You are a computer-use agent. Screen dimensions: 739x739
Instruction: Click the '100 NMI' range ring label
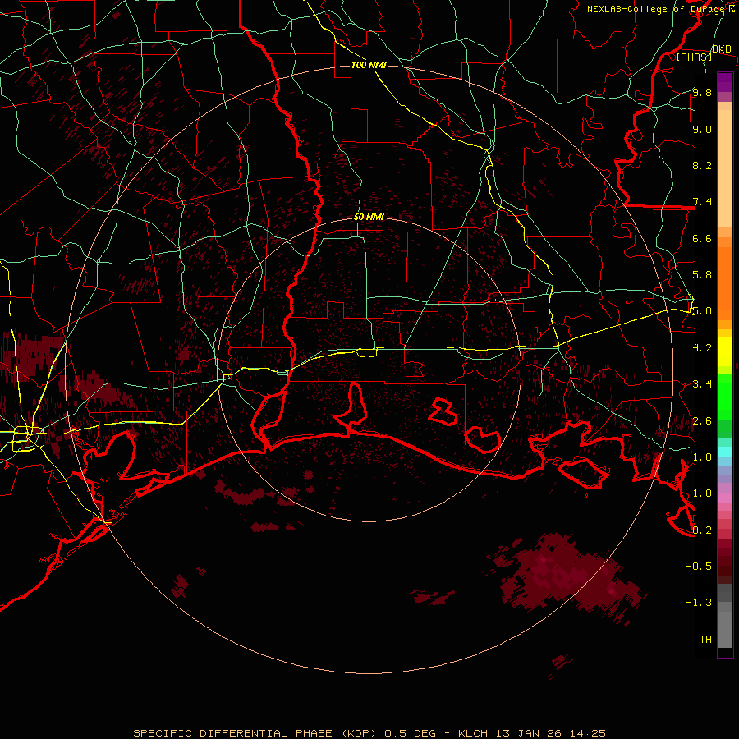pos(369,65)
